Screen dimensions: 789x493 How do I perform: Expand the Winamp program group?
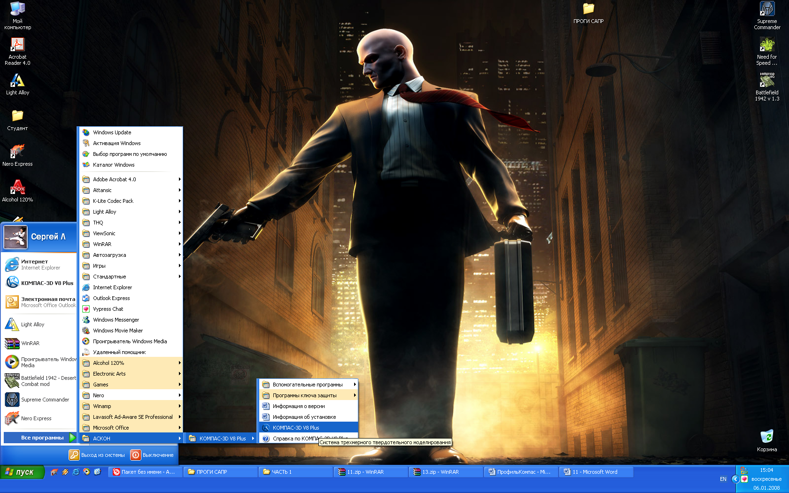click(131, 406)
